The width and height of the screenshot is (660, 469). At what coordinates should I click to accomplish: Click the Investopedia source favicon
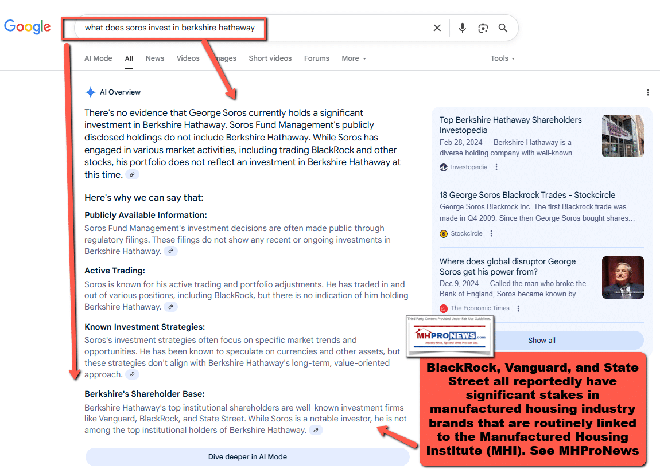tap(444, 167)
